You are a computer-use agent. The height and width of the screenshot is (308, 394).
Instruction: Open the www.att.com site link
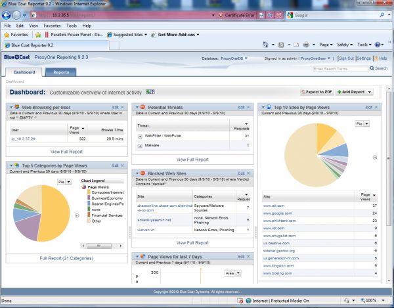274,206
